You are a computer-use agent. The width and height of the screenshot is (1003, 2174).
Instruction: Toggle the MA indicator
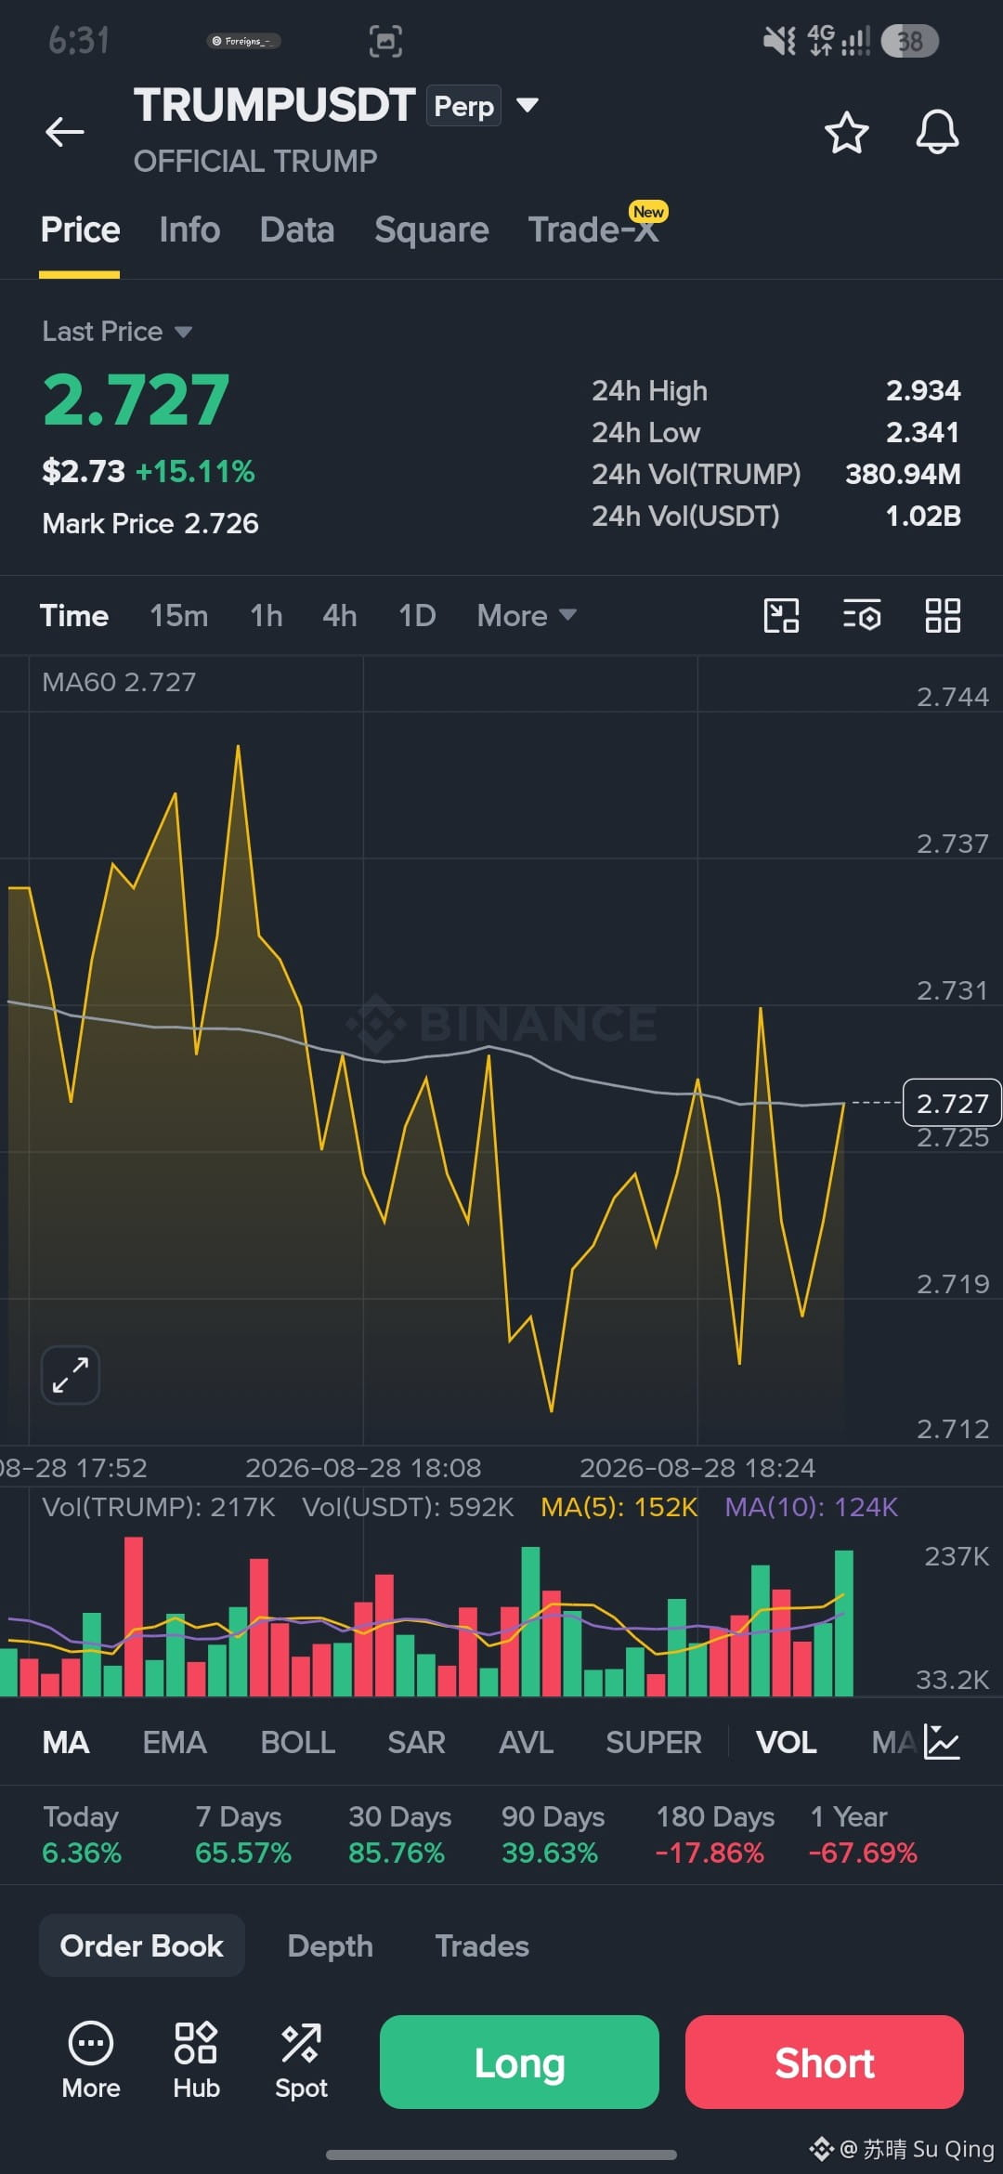pos(66,1742)
